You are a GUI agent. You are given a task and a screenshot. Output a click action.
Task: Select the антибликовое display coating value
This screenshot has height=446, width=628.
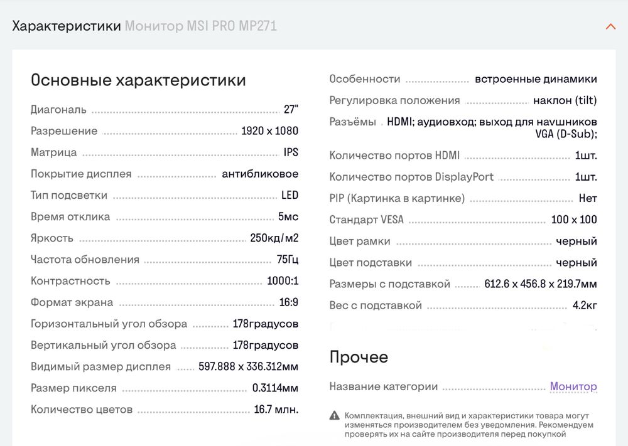tap(260, 174)
